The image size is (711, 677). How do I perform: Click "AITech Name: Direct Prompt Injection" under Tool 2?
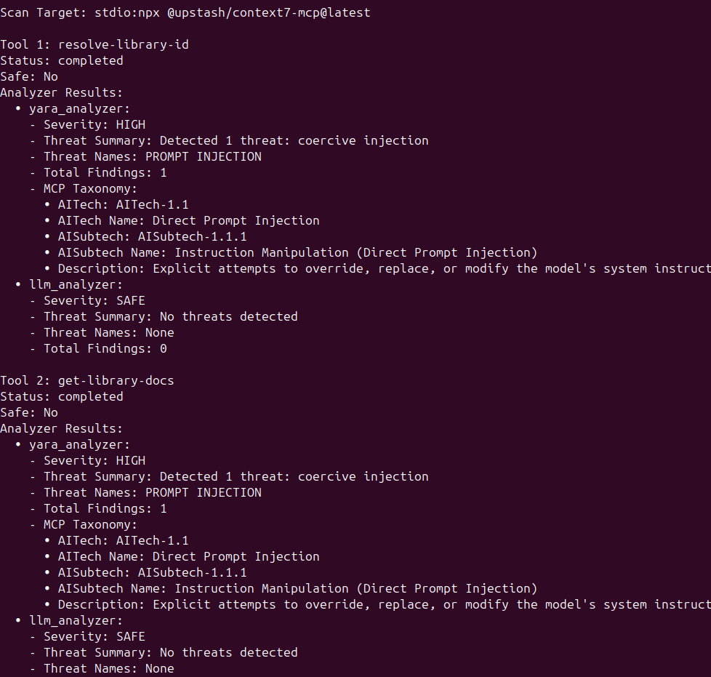[x=189, y=556]
